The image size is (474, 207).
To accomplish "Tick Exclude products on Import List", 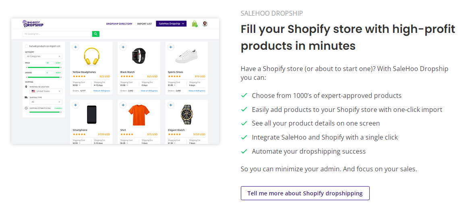I will [27, 46].
